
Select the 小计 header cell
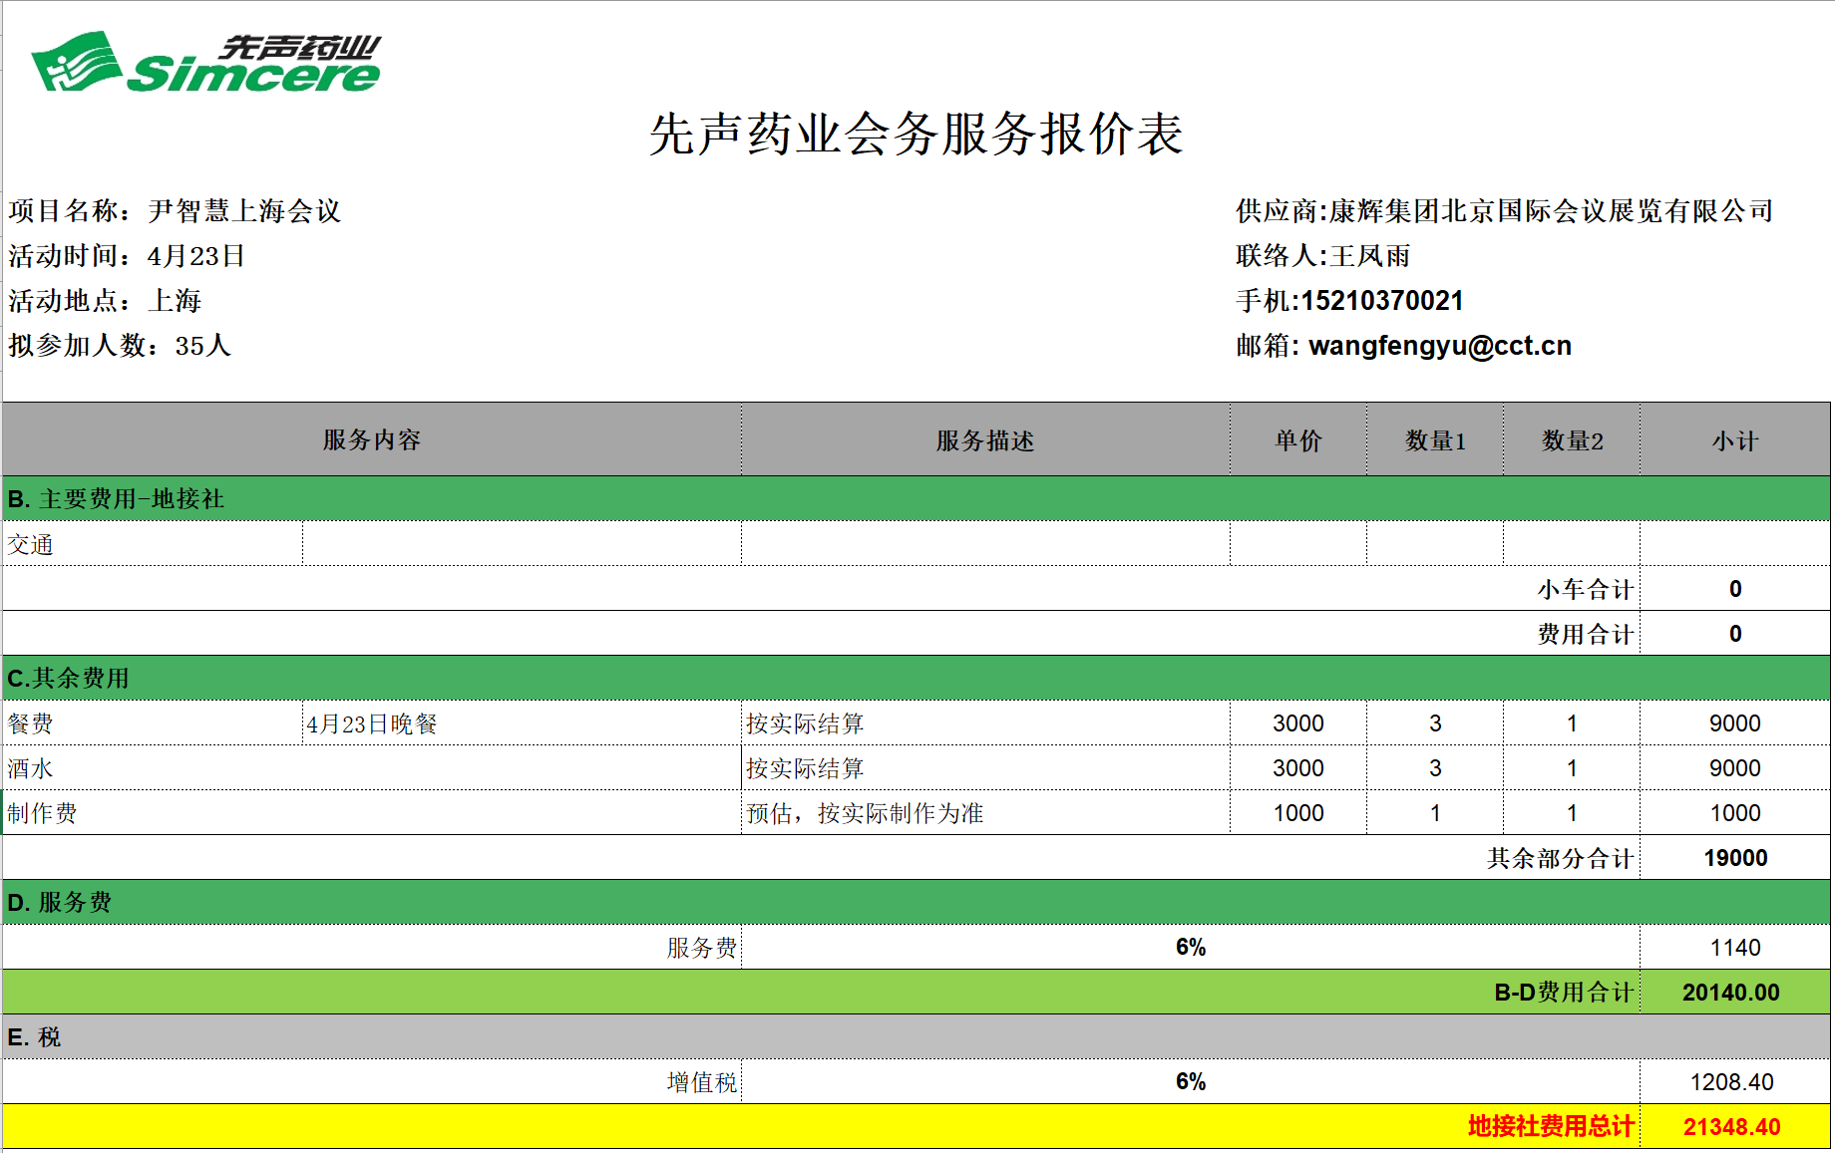[x=1734, y=440]
